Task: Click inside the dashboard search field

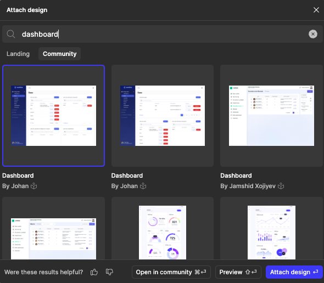Action: [162, 34]
